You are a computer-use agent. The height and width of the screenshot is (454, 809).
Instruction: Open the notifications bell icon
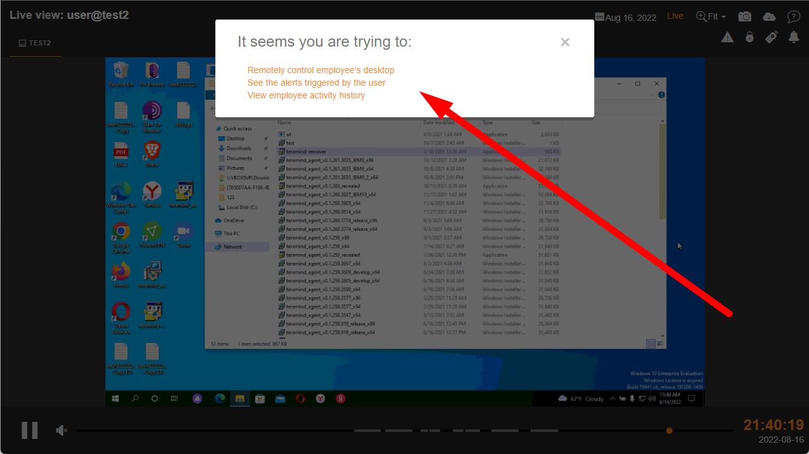click(793, 37)
